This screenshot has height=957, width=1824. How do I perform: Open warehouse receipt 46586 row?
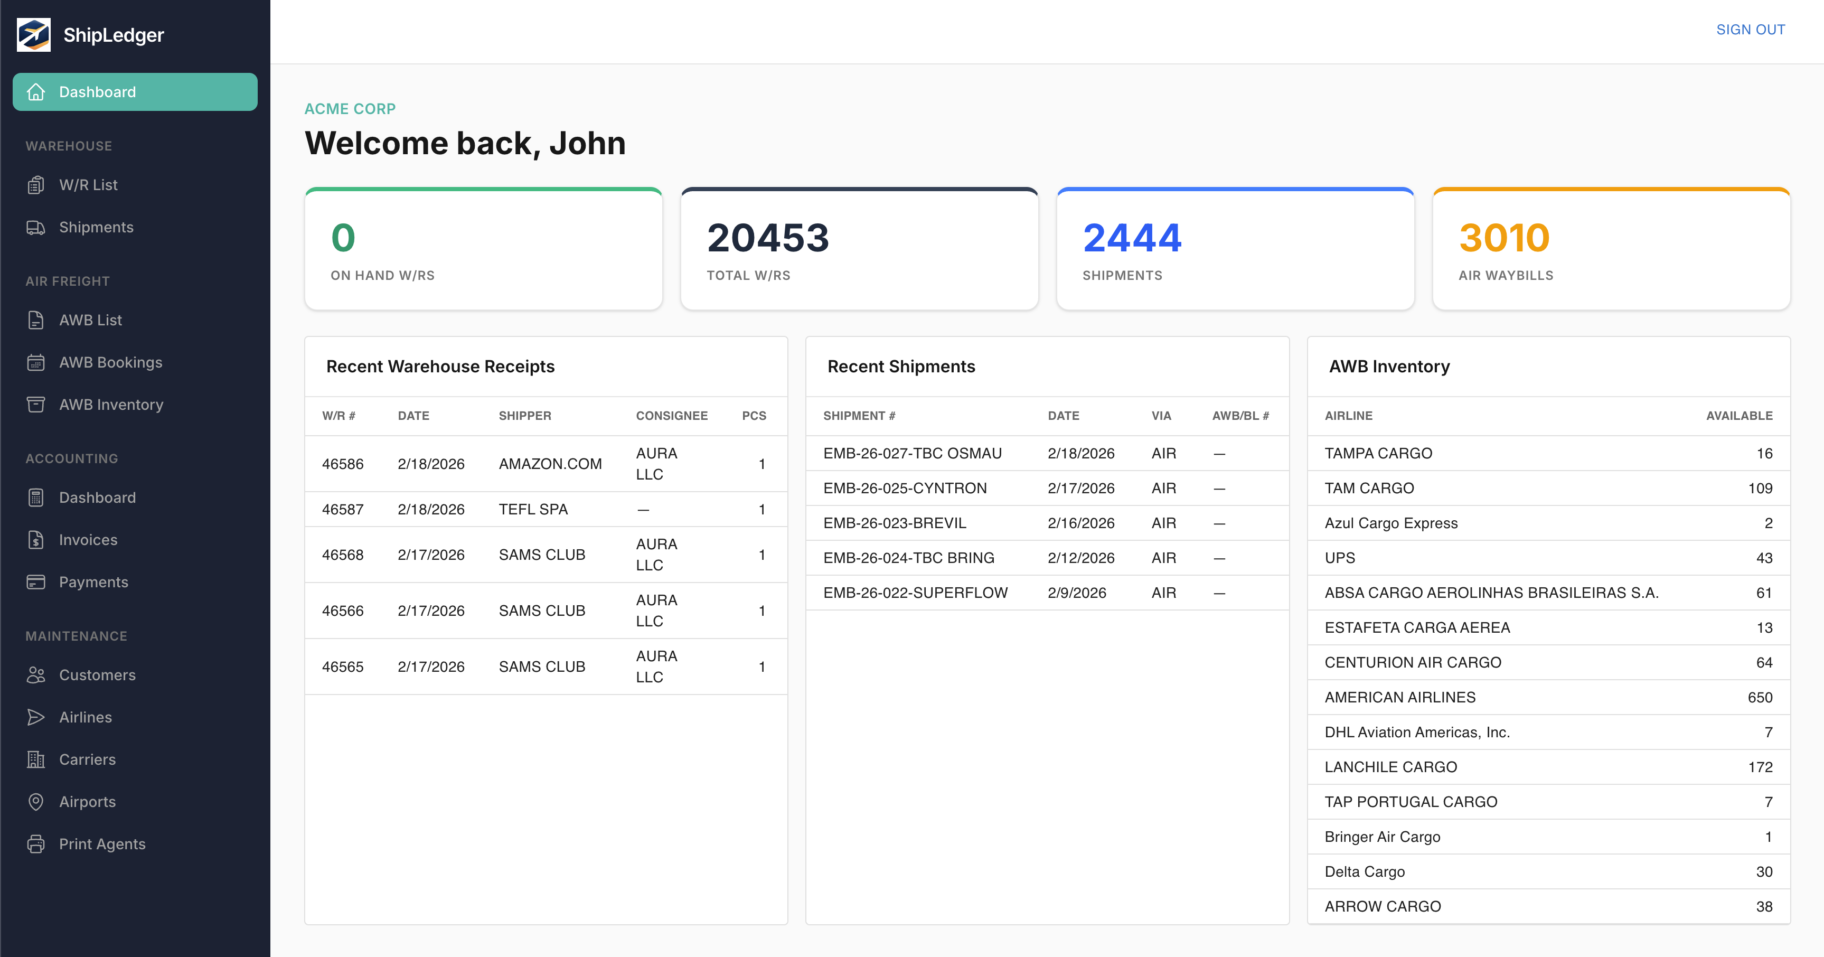[x=545, y=463]
